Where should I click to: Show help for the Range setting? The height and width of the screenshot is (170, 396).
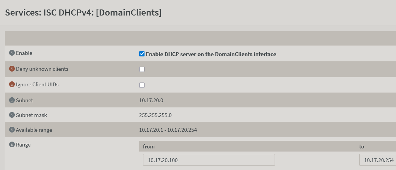pyautogui.click(x=12, y=145)
